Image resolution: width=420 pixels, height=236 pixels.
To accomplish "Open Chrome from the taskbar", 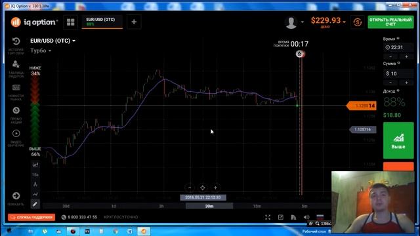I will pyautogui.click(x=115, y=231).
